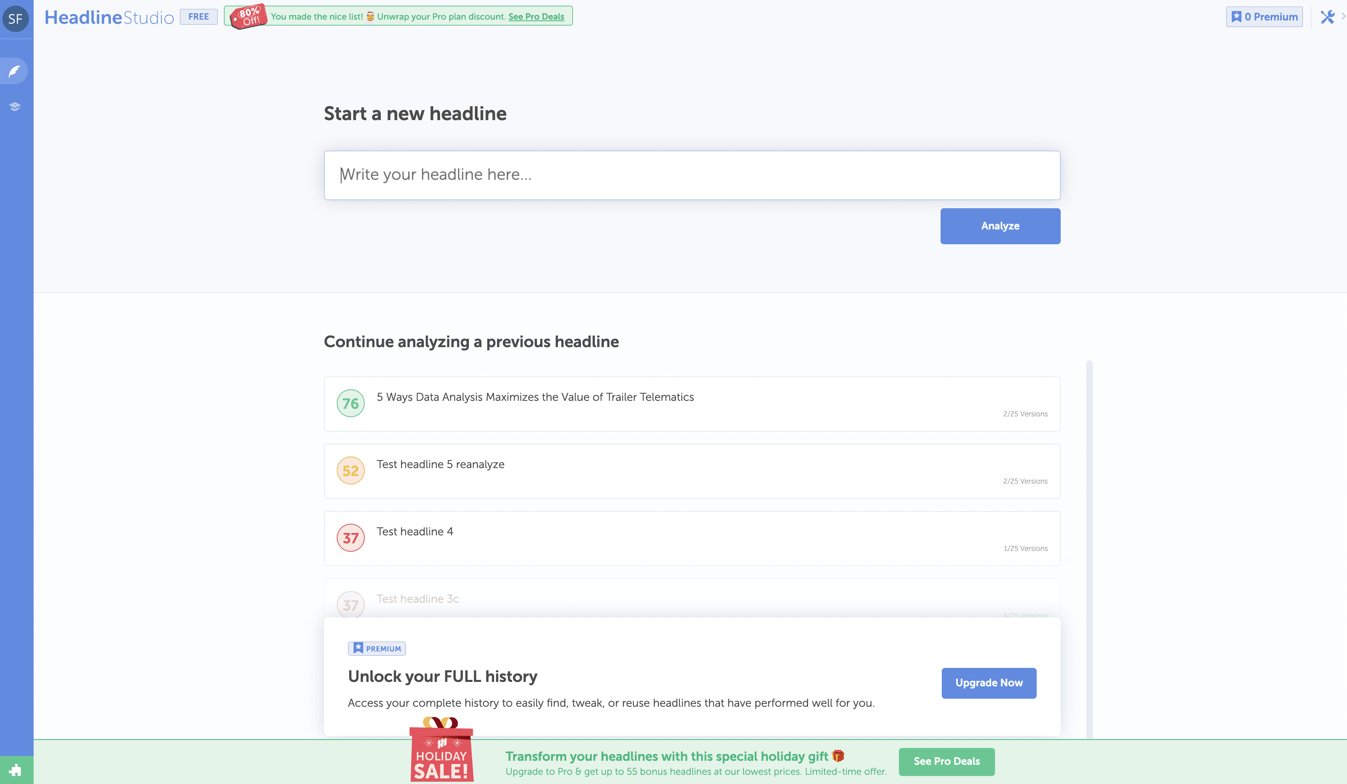Click the green 76 score circle

tap(350, 404)
